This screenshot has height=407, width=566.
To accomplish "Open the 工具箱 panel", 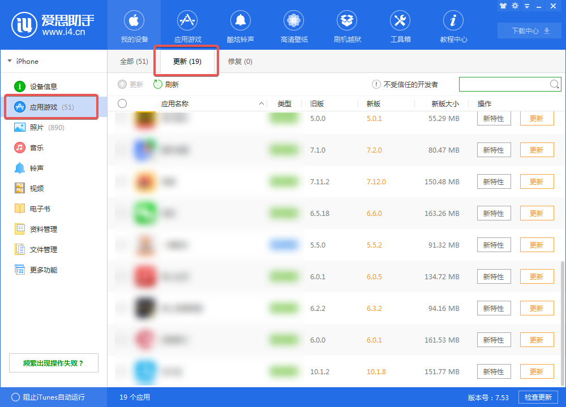I will tap(400, 25).
